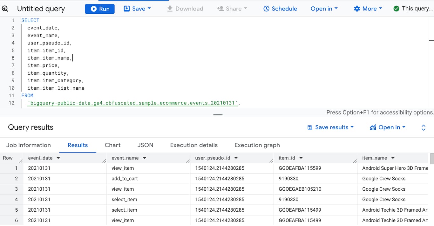Screen dimensions: 434x226
Task: Click the green query validation checkmark icon
Action: 396,9
